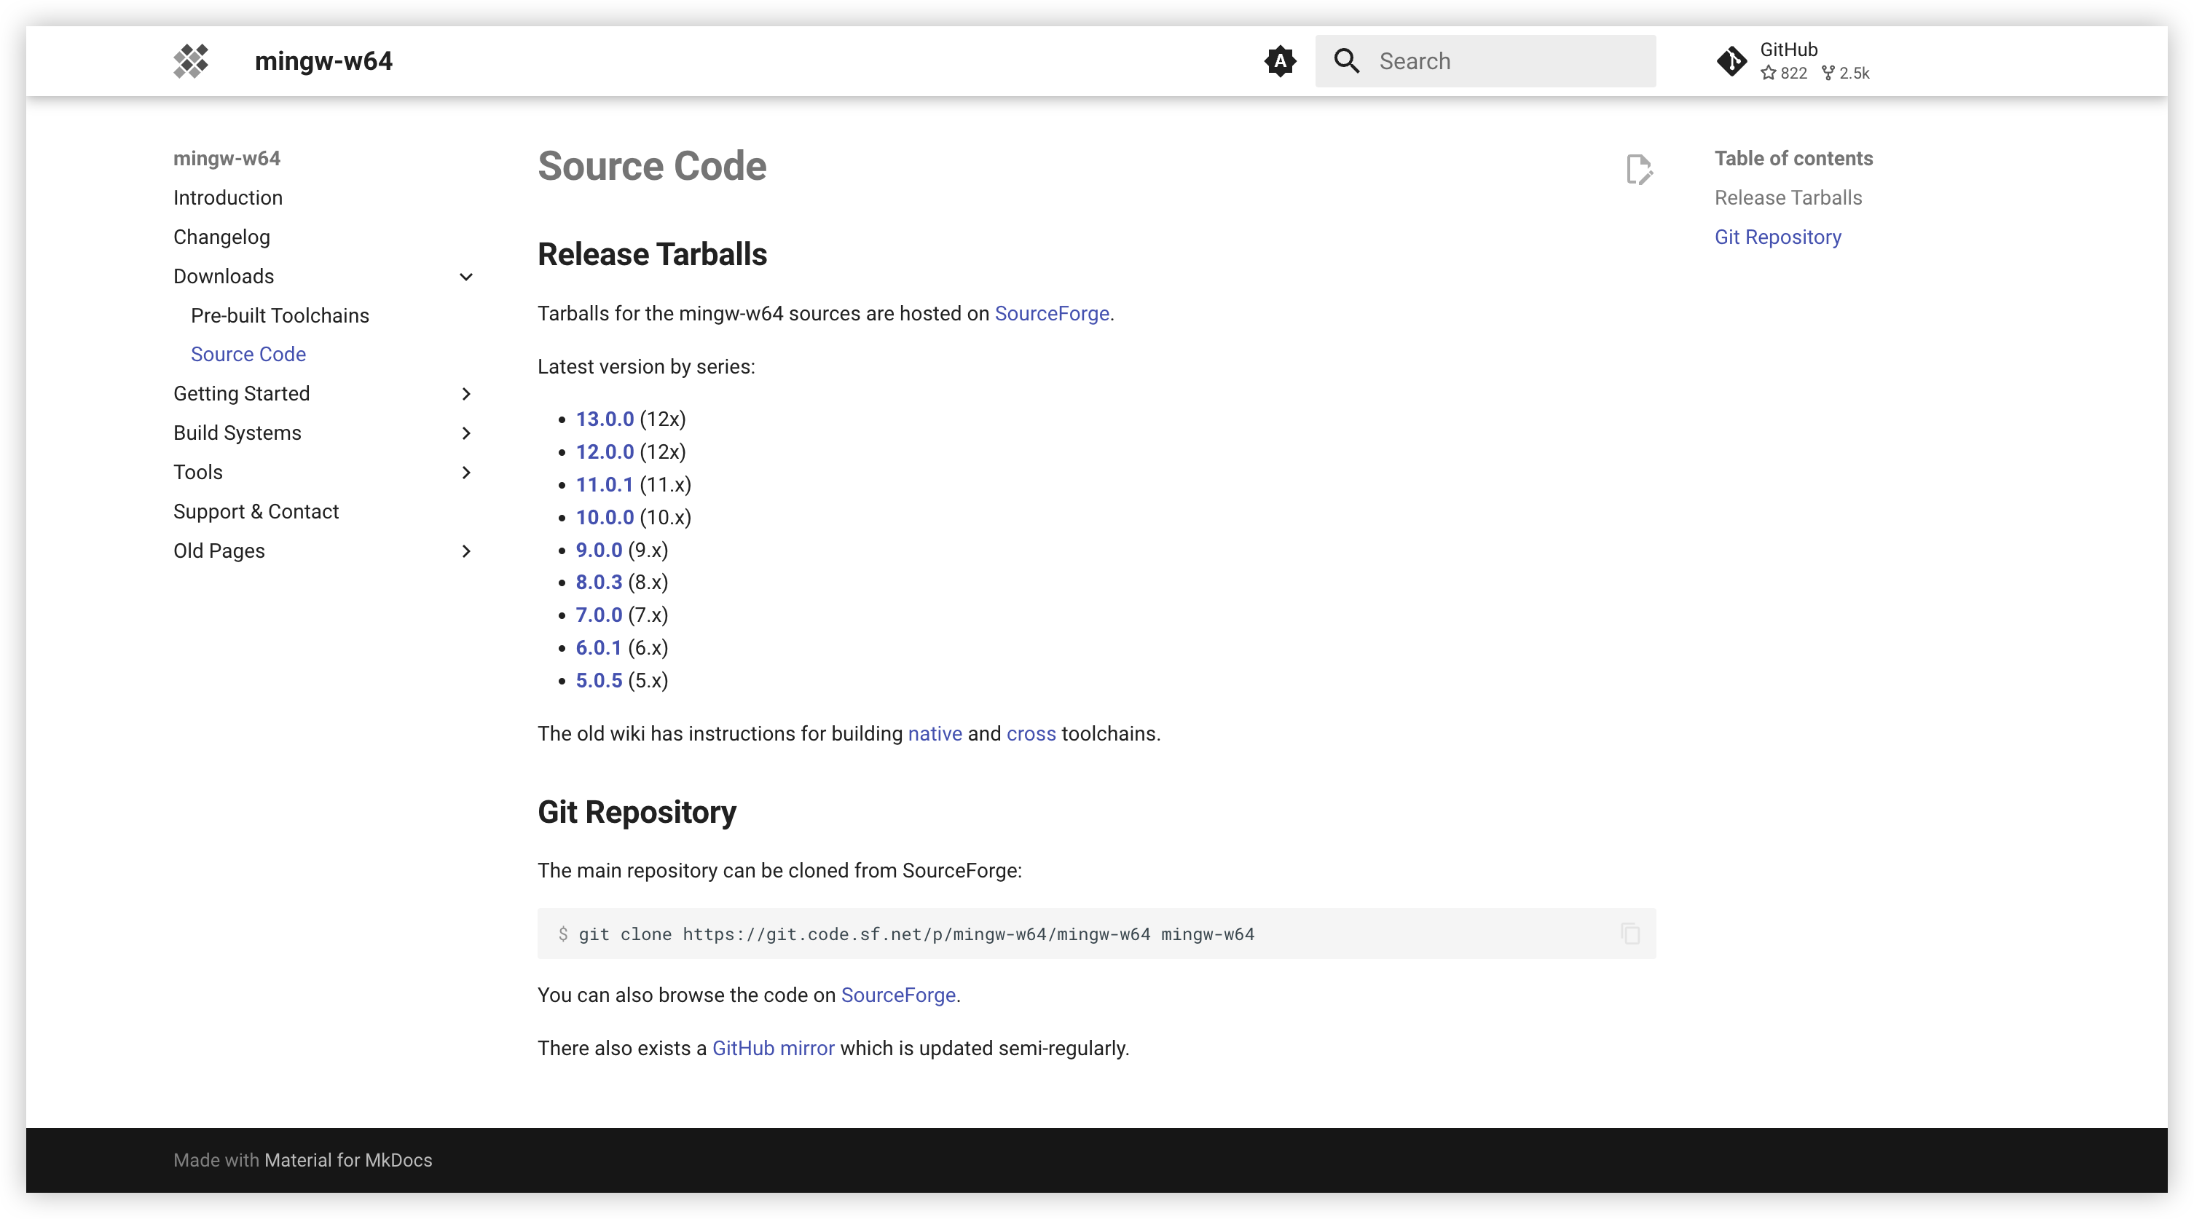The image size is (2194, 1219).
Task: Copy the git clone command to the clipboard
Action: pos(1630,934)
